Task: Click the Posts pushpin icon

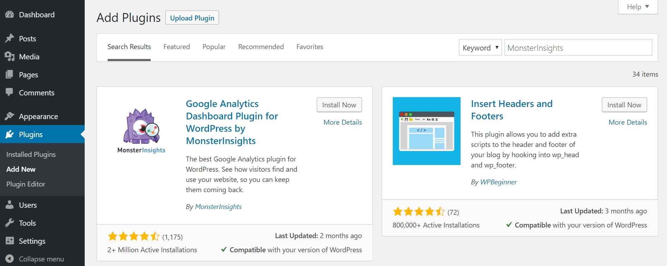Action: tap(10, 38)
